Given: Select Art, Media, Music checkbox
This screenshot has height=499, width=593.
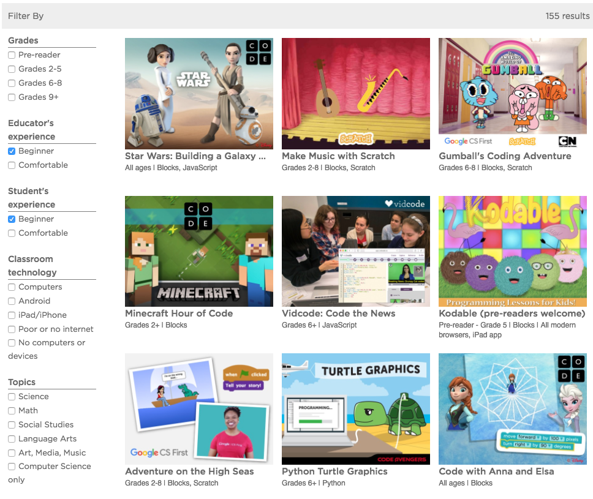Looking at the screenshot, I should tap(12, 453).
